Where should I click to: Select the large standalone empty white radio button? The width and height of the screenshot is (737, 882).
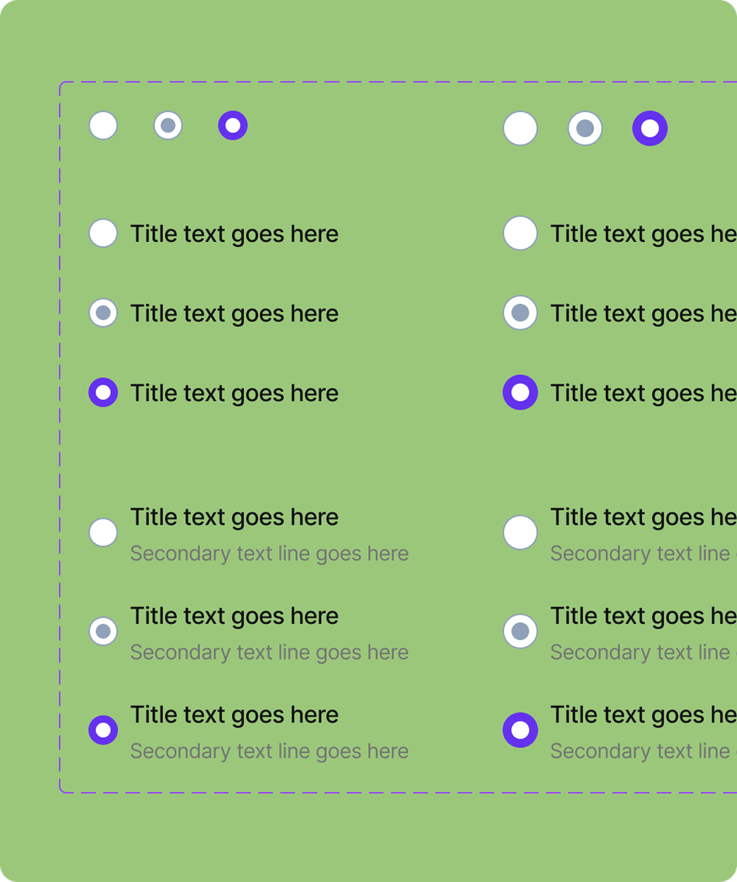pyautogui.click(x=520, y=128)
